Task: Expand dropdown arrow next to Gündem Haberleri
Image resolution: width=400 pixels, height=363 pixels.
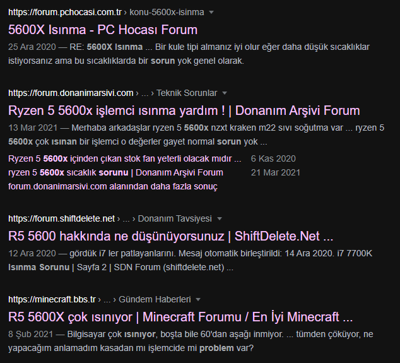Action: pyautogui.click(x=198, y=299)
